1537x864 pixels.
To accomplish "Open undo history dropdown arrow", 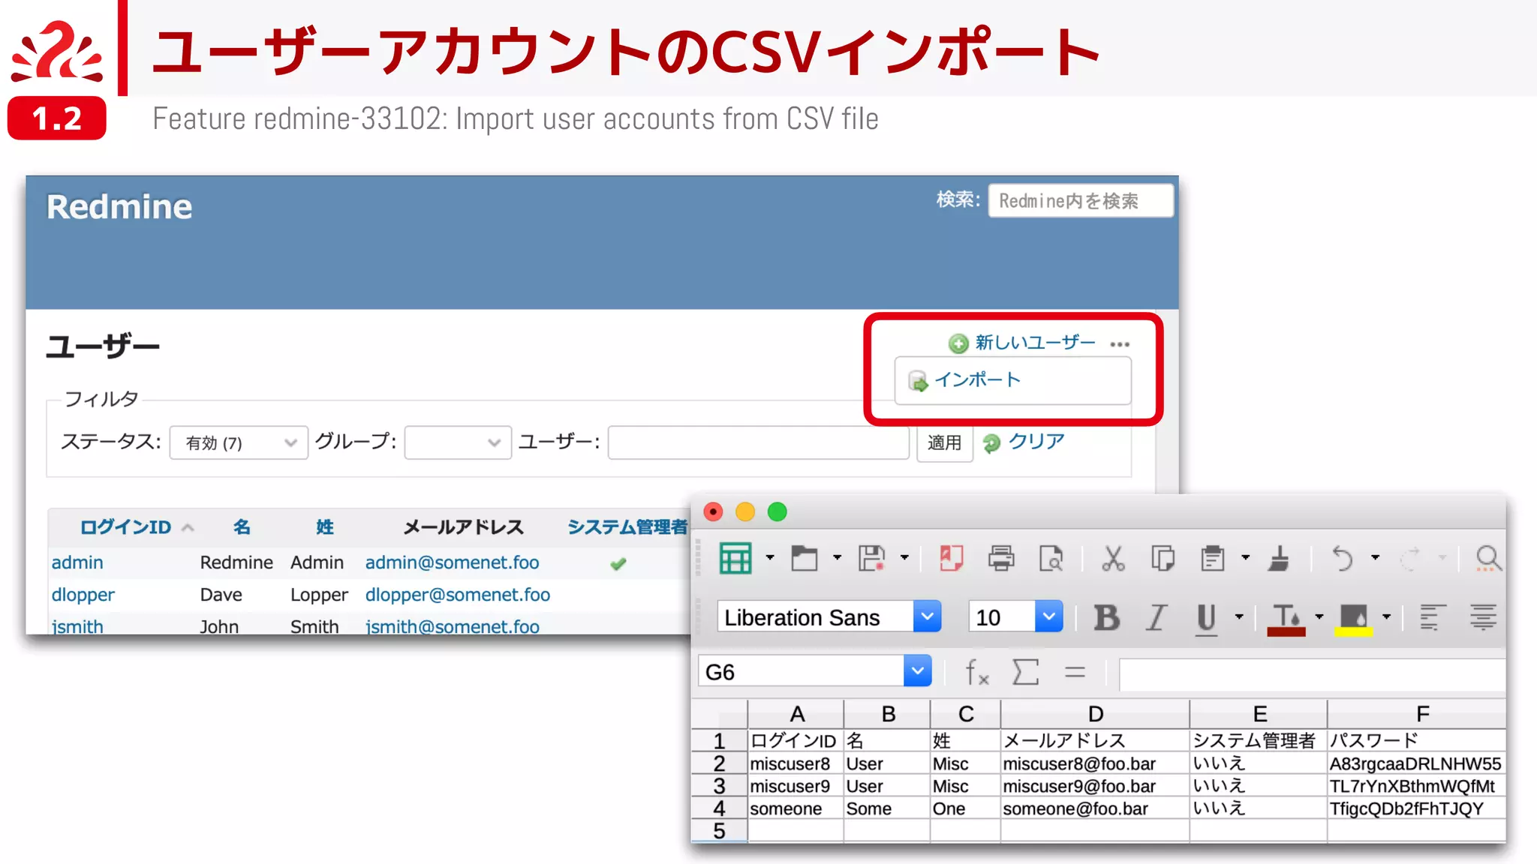I will (x=1375, y=557).
